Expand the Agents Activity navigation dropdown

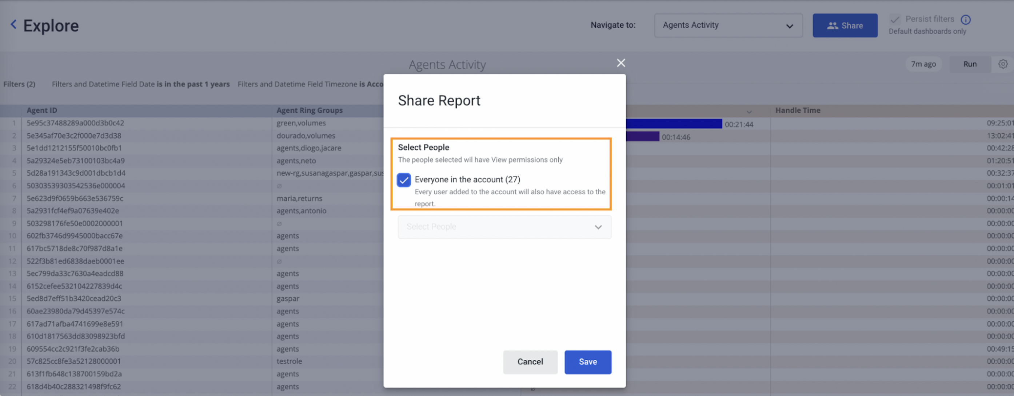(728, 25)
